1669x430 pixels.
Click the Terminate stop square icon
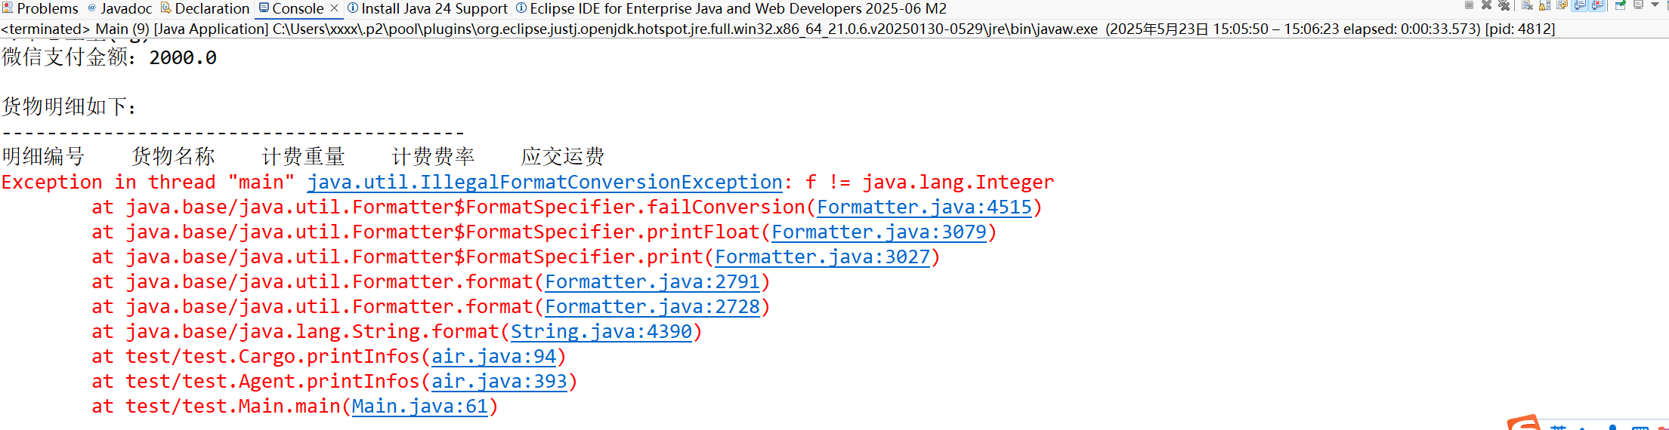click(1469, 5)
